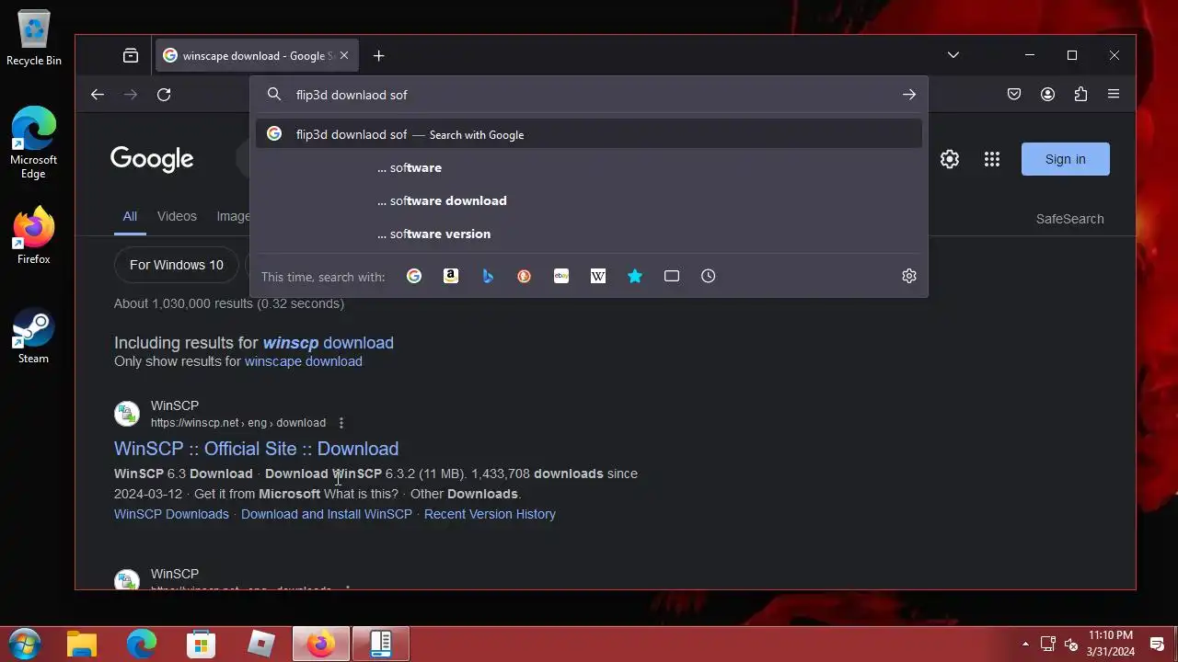This screenshot has height=662, width=1178.
Task: Click the go arrow in the address bar
Action: 909,95
